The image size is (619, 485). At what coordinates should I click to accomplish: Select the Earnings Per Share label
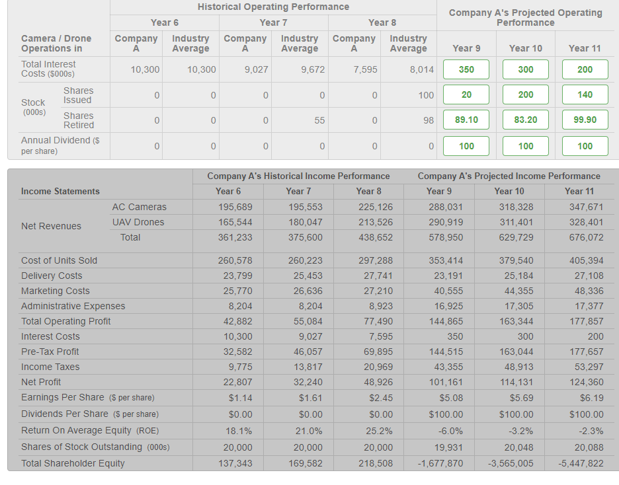point(88,398)
